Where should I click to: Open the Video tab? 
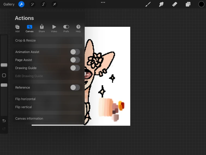[54, 28]
